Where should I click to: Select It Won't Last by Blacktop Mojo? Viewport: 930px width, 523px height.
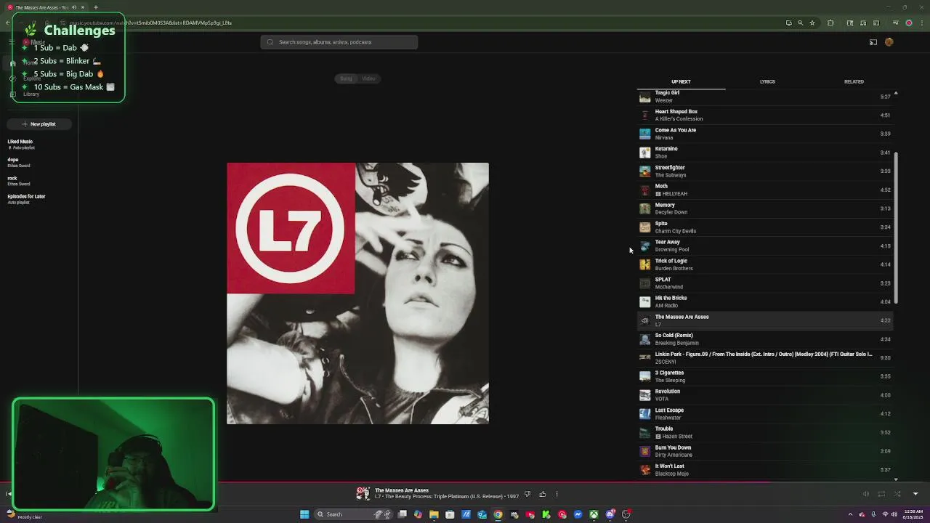click(x=765, y=469)
